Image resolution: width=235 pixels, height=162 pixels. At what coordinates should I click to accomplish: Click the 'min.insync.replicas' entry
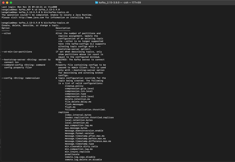tap(77, 152)
